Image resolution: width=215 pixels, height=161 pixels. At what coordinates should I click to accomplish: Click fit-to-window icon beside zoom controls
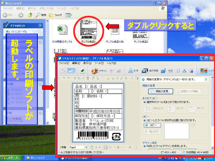pyautogui.click(x=105, y=147)
